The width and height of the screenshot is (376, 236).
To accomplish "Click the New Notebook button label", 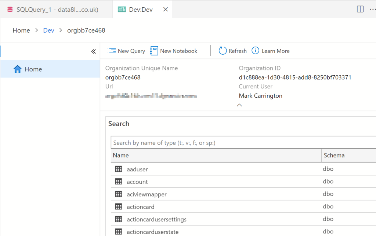I will point(179,51).
